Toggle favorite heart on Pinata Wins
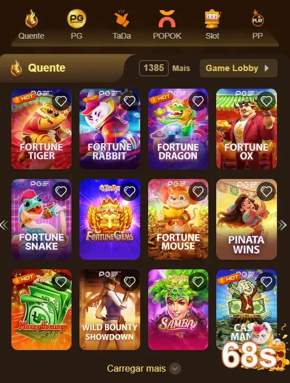Viewport: 290px width, 383px height. (x=266, y=191)
